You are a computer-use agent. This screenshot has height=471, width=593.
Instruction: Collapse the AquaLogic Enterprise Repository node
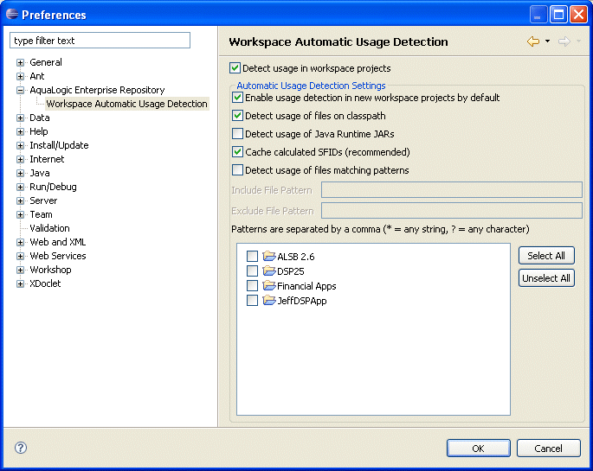click(x=21, y=90)
